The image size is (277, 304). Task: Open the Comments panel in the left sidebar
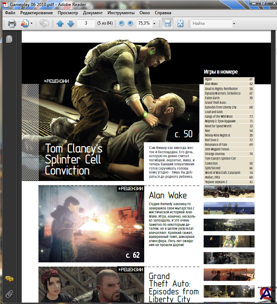click(x=9, y=279)
